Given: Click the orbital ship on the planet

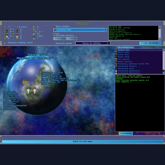Looking at the screenshot, I should [31, 90].
